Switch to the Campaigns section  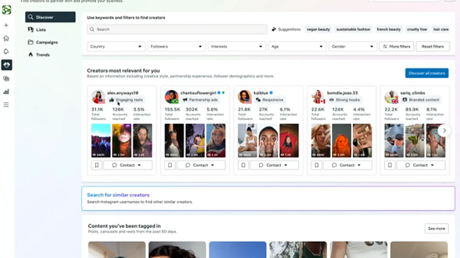point(47,42)
